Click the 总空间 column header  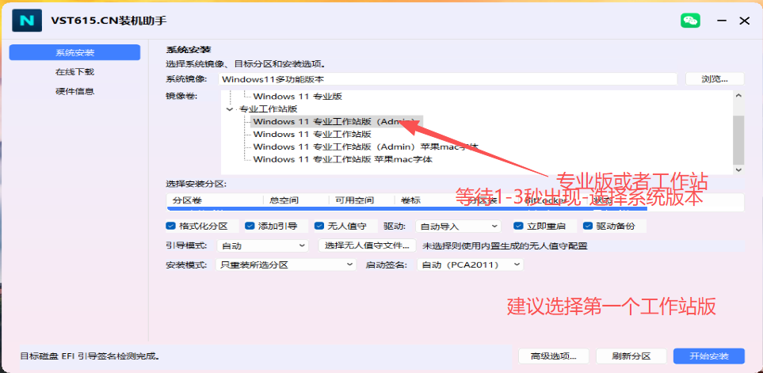tap(296, 200)
